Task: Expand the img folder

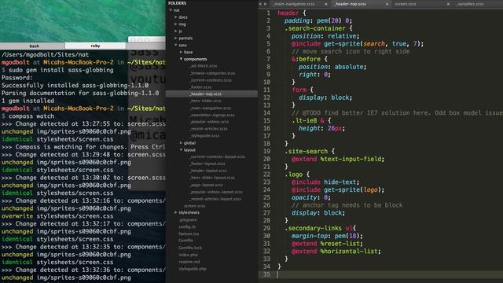Action: click(176, 24)
